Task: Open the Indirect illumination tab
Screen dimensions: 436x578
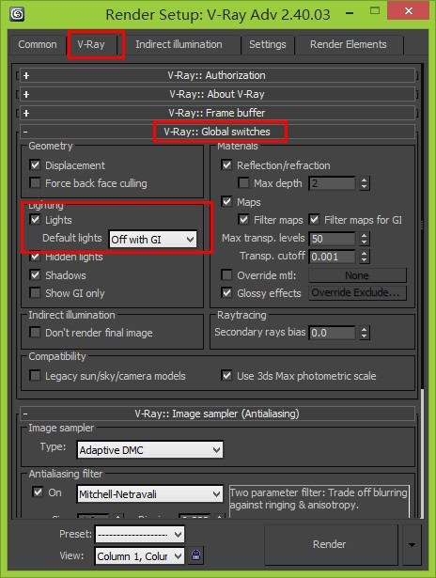Action: 179,44
